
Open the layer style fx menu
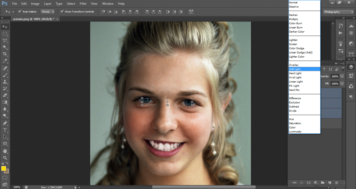[301, 183]
